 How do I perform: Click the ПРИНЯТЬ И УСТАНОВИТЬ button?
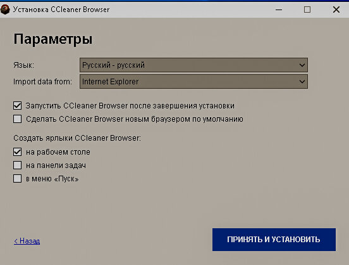point(274,240)
